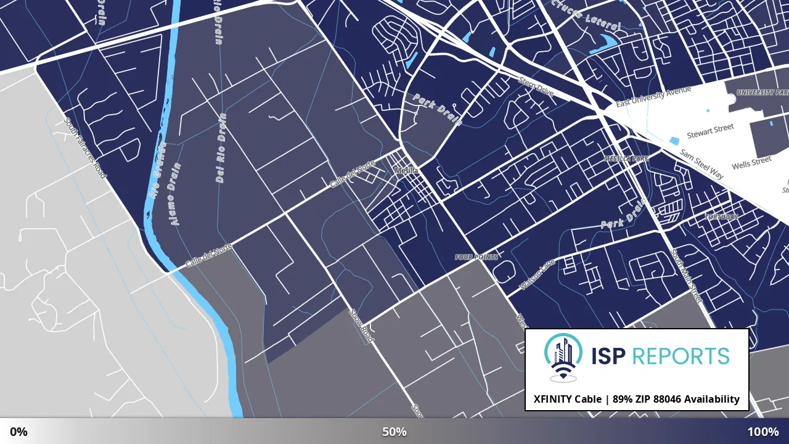Click the ISP Reports building logo icon
789x444 pixels.
[563, 358]
